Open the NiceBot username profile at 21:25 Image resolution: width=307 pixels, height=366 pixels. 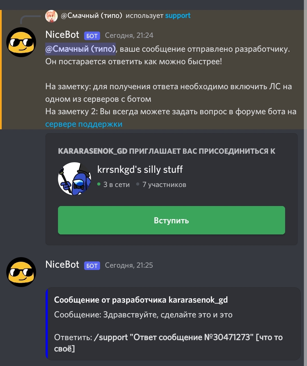(62, 265)
